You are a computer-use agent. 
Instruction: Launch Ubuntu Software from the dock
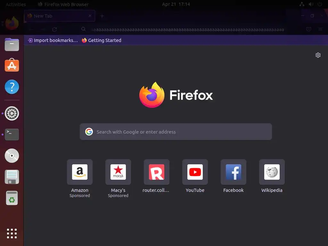12,65
